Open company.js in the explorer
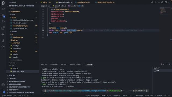Image resolution: width=172 pixels, height=97 pixels. coord(17,48)
